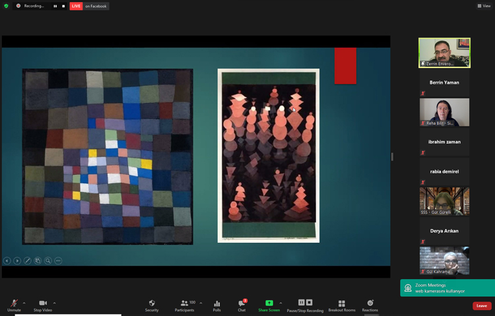This screenshot has height=316, width=495.
Task: Expand Share Screen options arrow
Action: (x=280, y=303)
